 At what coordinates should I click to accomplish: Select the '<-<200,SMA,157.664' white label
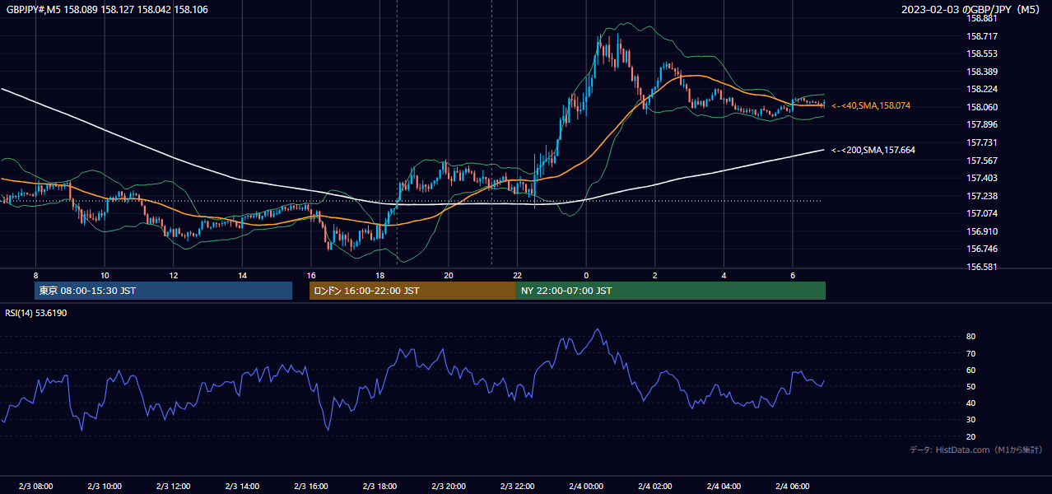point(873,150)
